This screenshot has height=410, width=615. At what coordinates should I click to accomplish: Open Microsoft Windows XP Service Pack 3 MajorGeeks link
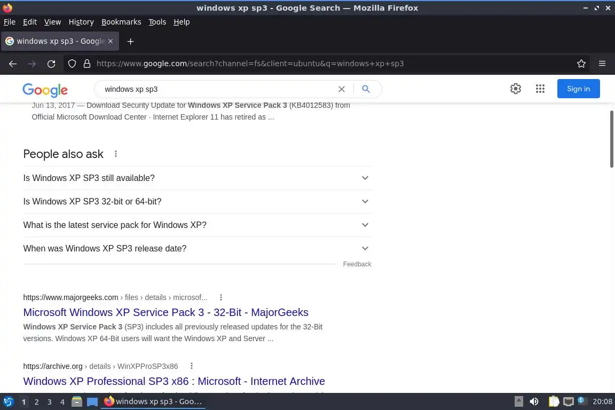(165, 312)
